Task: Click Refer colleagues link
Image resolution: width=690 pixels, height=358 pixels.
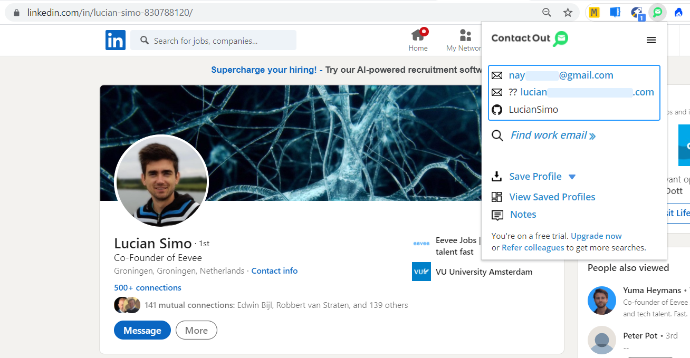Action: click(x=533, y=248)
